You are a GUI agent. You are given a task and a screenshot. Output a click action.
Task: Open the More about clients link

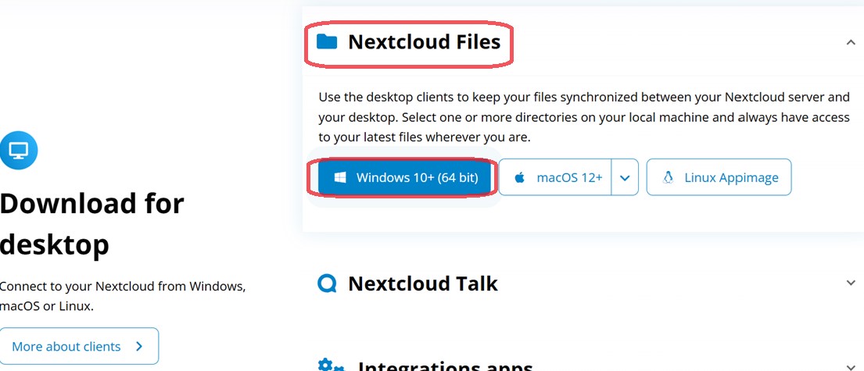(79, 346)
